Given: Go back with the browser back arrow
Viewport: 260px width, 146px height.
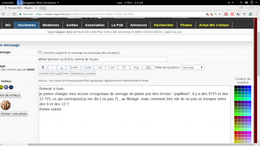Looking at the screenshot, I should [x=4, y=14].
